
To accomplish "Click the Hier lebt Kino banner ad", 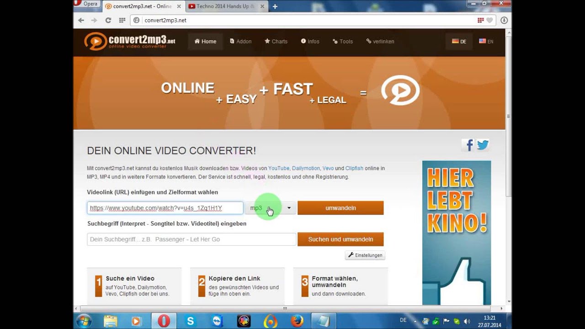I will click(457, 233).
